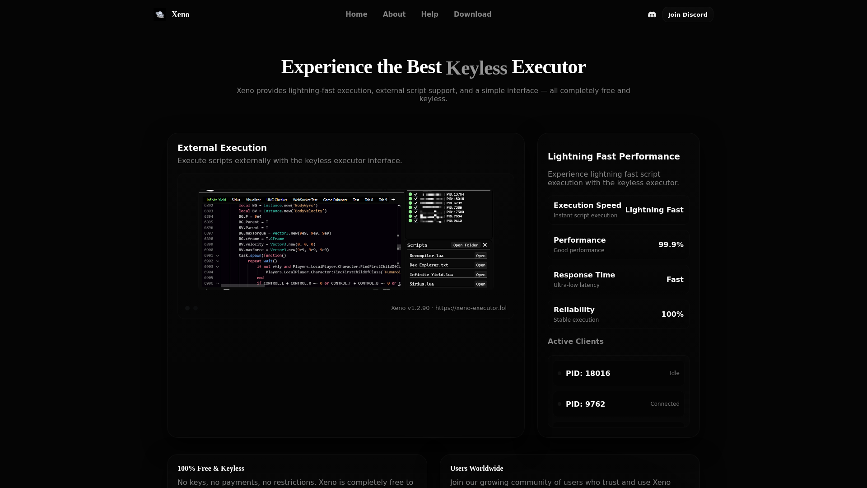The width and height of the screenshot is (867, 488).
Task: Click the 'External Execution' heading
Action: (222, 148)
